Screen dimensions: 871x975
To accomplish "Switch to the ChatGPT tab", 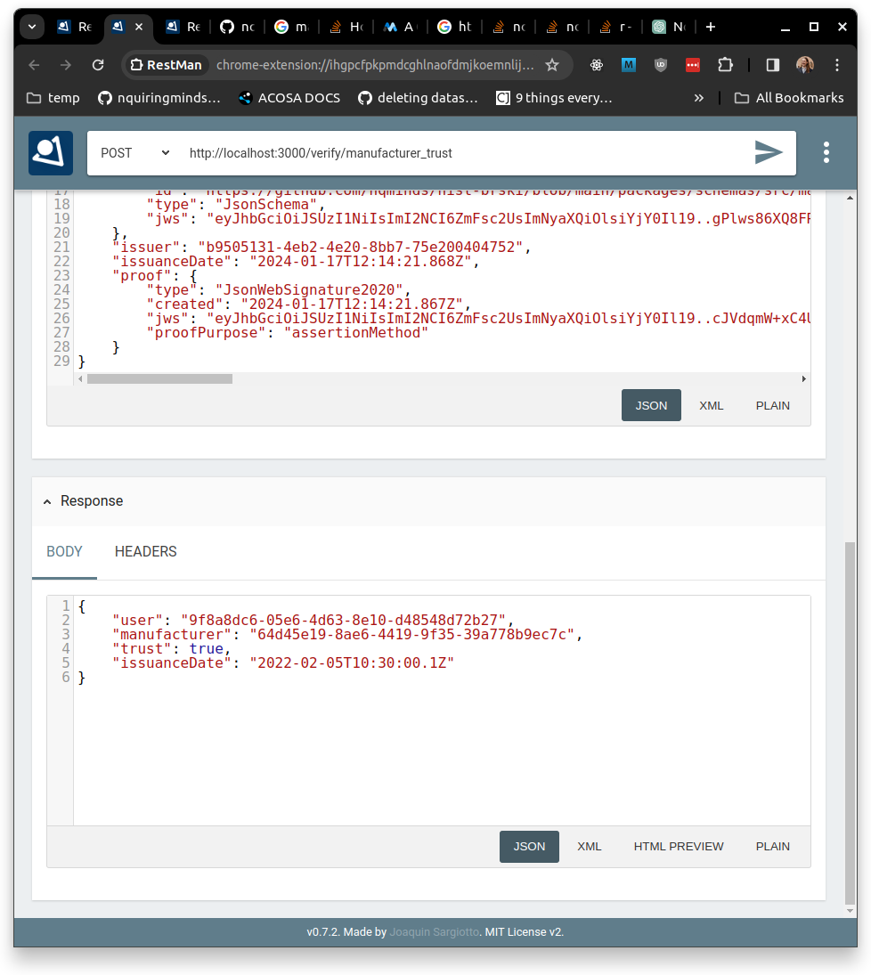I will [668, 27].
